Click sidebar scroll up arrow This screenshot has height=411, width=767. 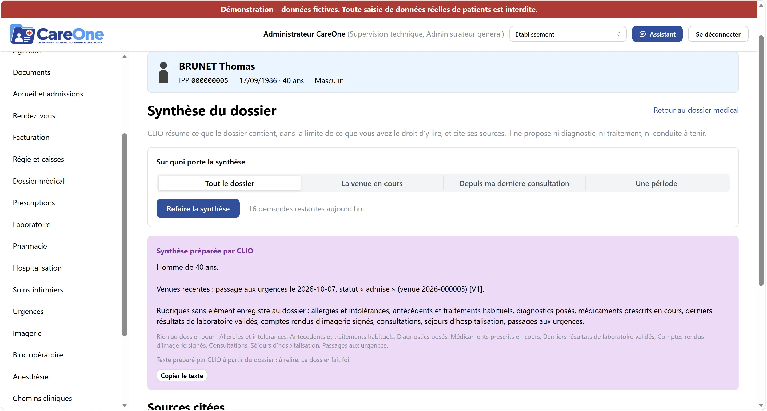pos(125,57)
